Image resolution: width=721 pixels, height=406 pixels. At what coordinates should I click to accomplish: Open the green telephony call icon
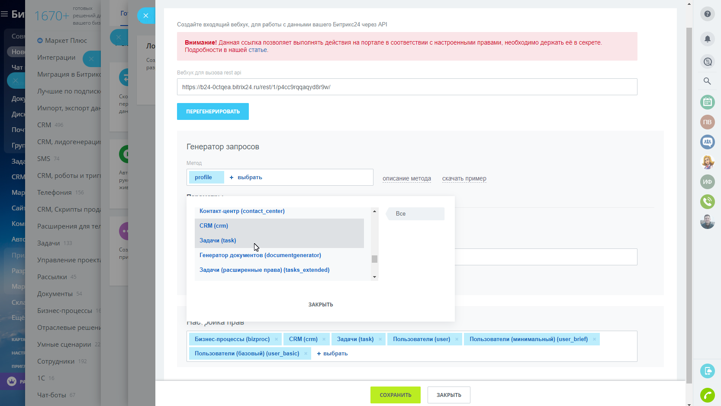[707, 202]
